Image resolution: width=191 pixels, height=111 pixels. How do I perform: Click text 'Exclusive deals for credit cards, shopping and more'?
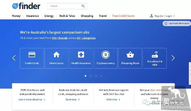(73, 92)
